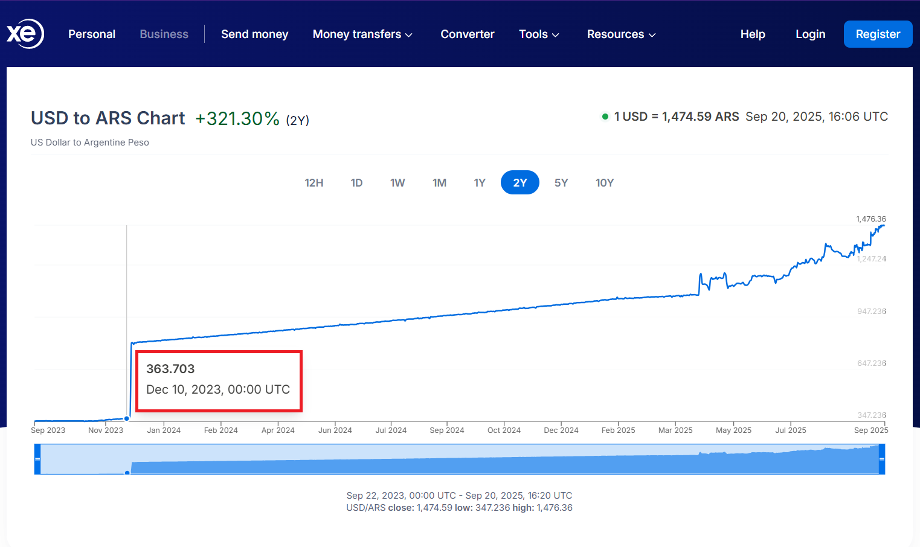920x547 pixels.
Task: Switch to the Personal section
Action: coord(92,34)
